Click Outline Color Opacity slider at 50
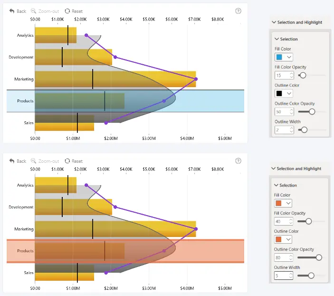The height and width of the screenshot is (296, 334). point(312,112)
